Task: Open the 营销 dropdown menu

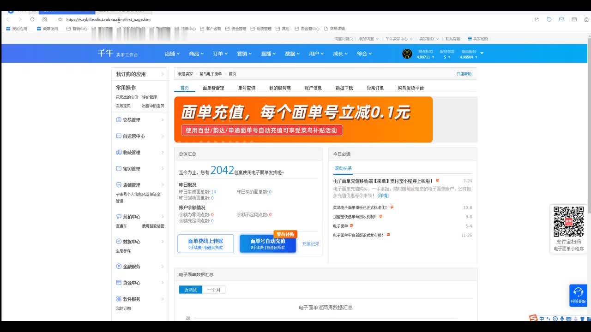Action: 244,54
